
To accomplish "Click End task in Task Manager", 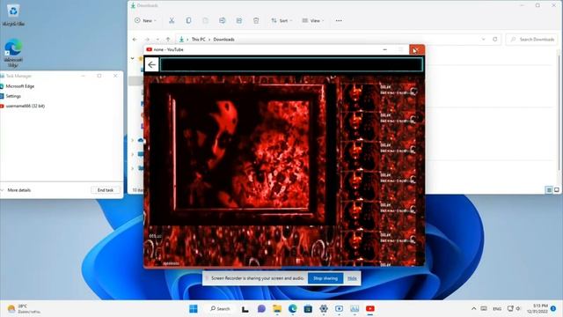I will [106, 190].
